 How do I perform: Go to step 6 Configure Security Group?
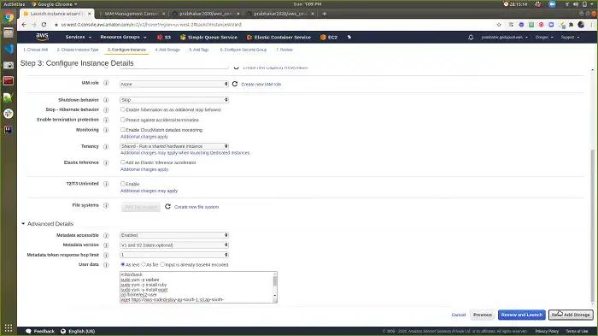pos(243,50)
